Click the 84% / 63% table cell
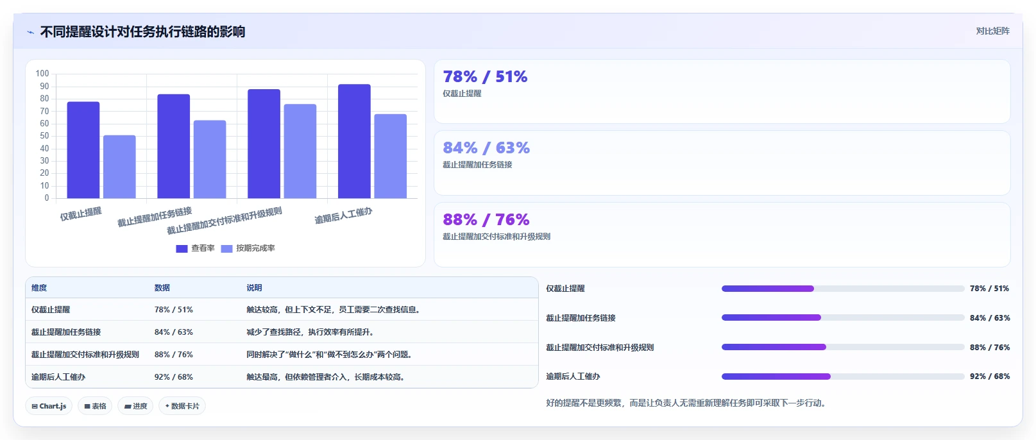The height and width of the screenshot is (440, 1036). pos(173,332)
